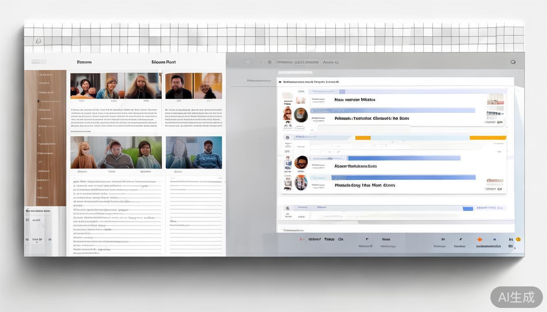
Task: Click the 'Palco' label in the bottom bar
Action: [x=329, y=239]
